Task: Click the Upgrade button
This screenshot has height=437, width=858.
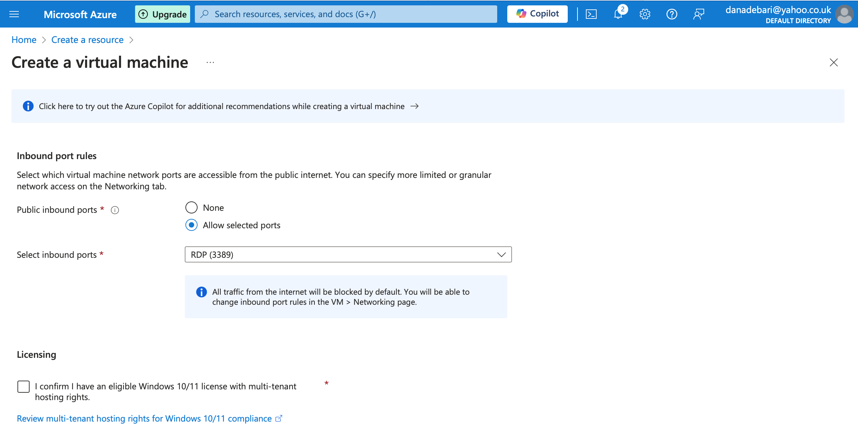Action: (x=163, y=14)
